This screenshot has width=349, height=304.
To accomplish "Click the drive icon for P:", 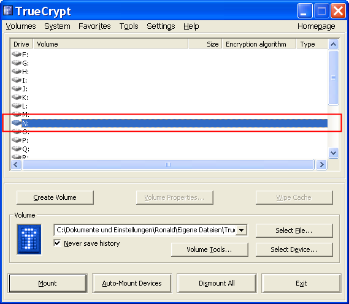I will pos(16,140).
